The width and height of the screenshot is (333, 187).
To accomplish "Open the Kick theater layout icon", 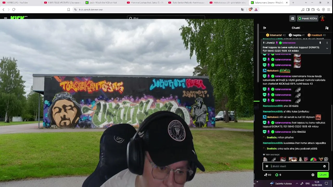I will (292, 18).
